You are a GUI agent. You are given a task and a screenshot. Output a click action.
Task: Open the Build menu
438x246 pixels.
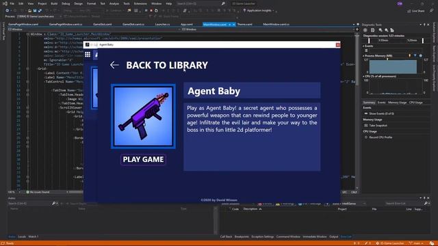pyautogui.click(x=54, y=3)
